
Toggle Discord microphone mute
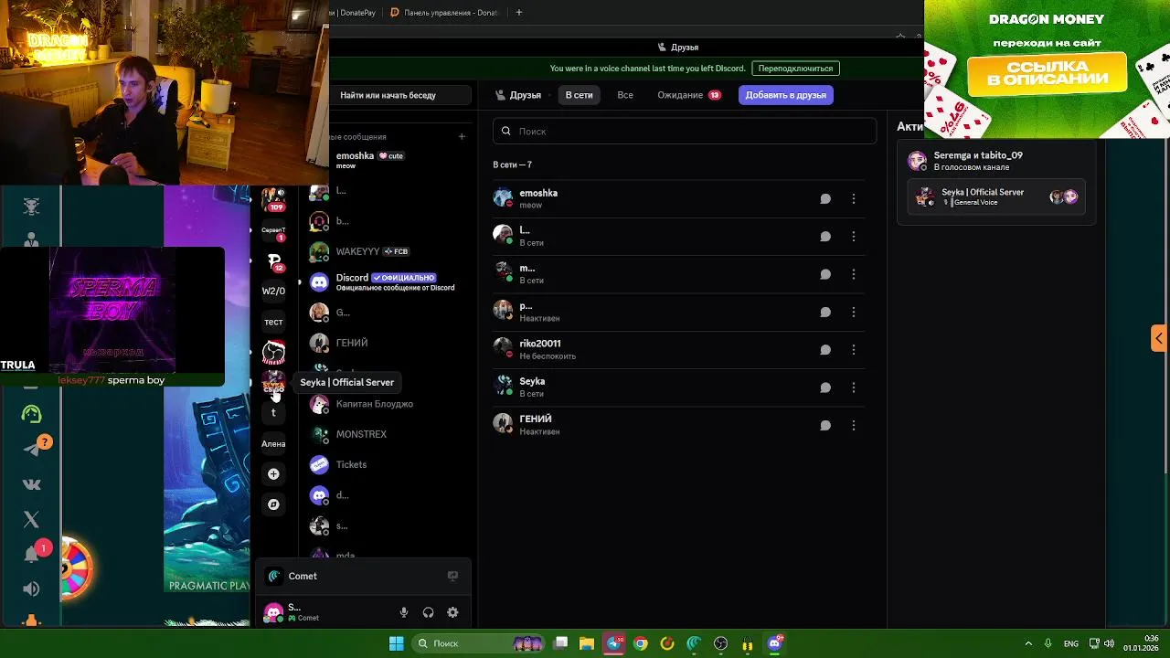point(404,612)
